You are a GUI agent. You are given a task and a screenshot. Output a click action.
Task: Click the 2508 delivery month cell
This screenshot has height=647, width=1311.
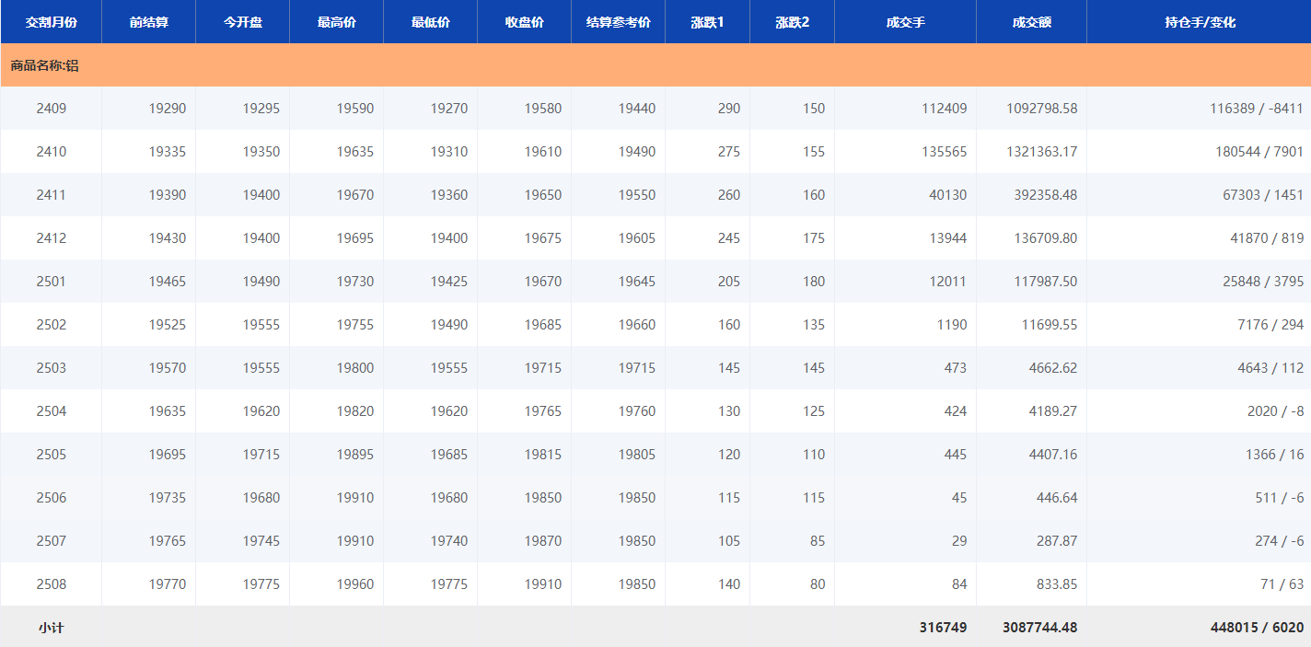coord(52,584)
